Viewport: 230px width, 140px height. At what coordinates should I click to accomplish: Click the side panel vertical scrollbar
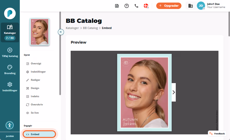[60, 53]
